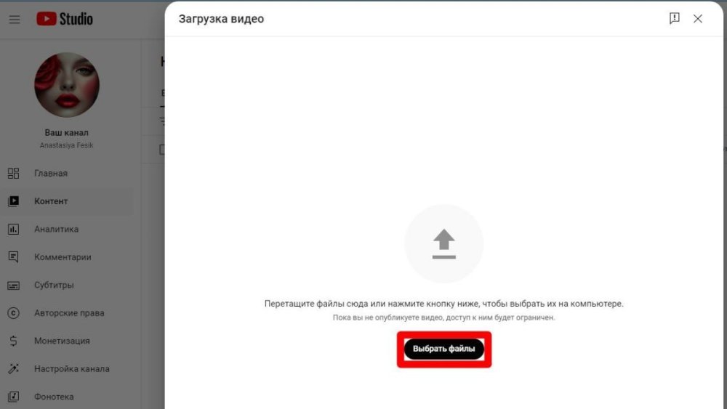Click the large upload arrow icon

click(443, 243)
